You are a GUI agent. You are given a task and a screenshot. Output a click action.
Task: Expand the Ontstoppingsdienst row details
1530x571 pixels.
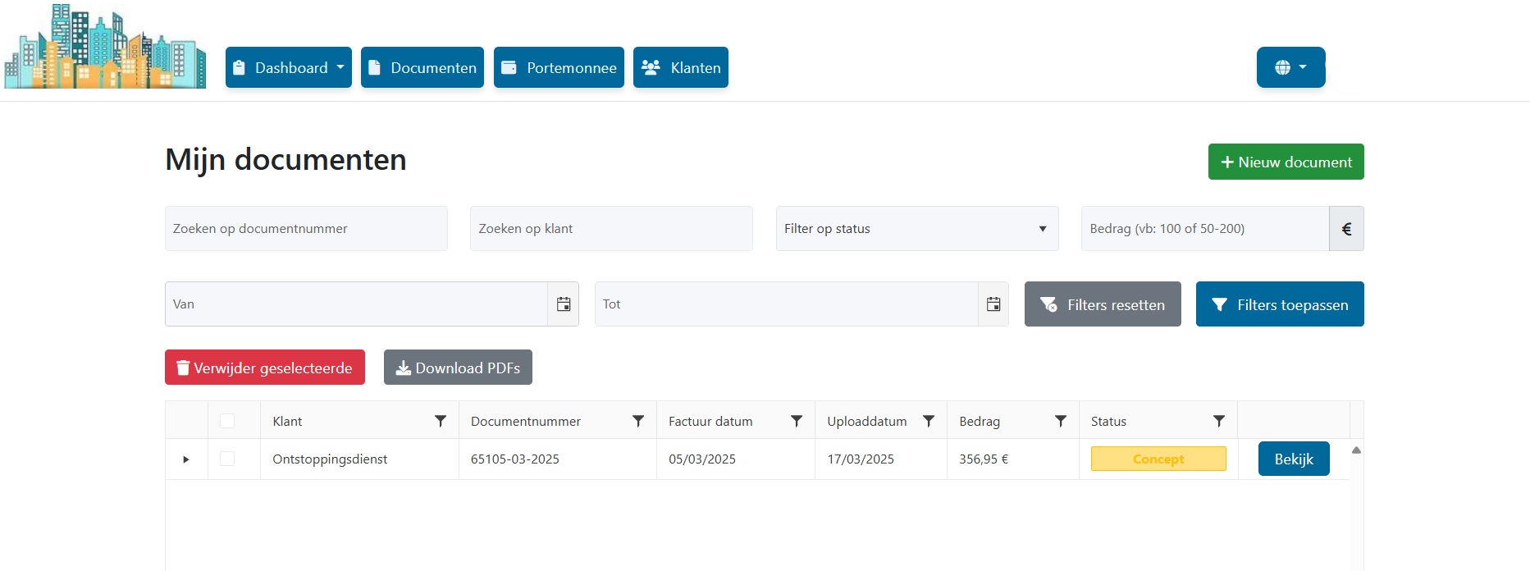pyautogui.click(x=186, y=459)
